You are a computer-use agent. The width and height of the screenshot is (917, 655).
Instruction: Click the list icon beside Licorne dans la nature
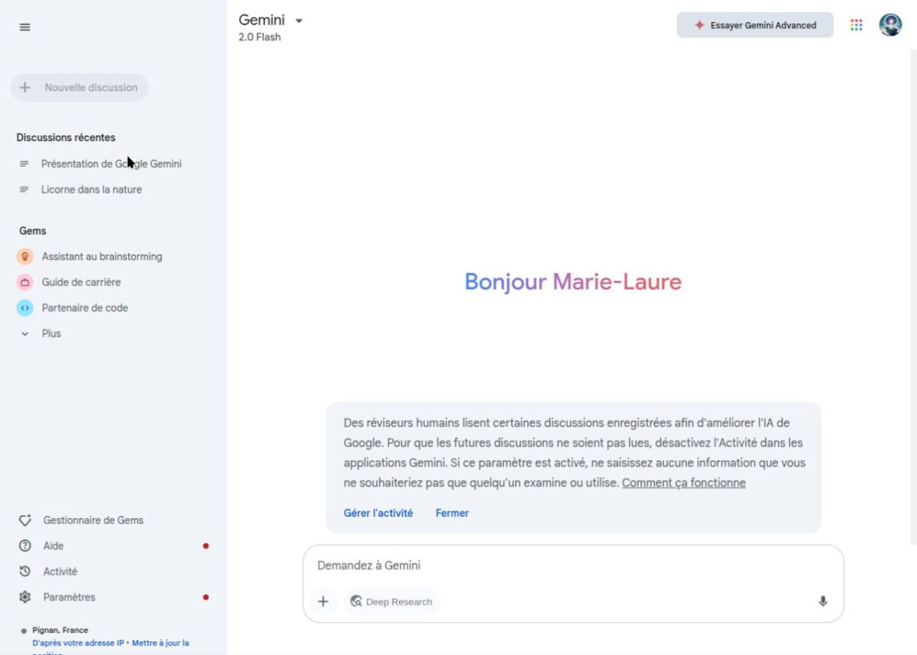[x=24, y=190]
